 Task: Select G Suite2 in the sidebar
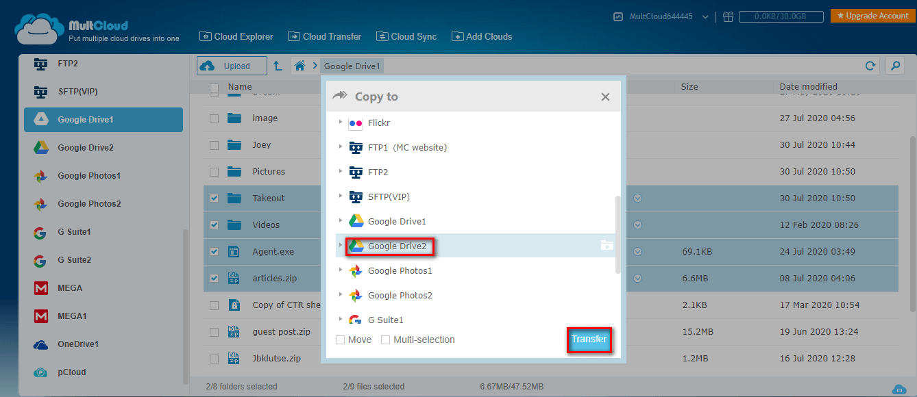[103, 259]
